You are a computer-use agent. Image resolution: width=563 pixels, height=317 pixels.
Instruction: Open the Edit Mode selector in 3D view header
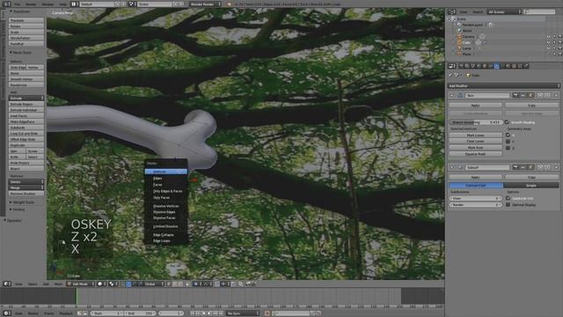click(81, 284)
